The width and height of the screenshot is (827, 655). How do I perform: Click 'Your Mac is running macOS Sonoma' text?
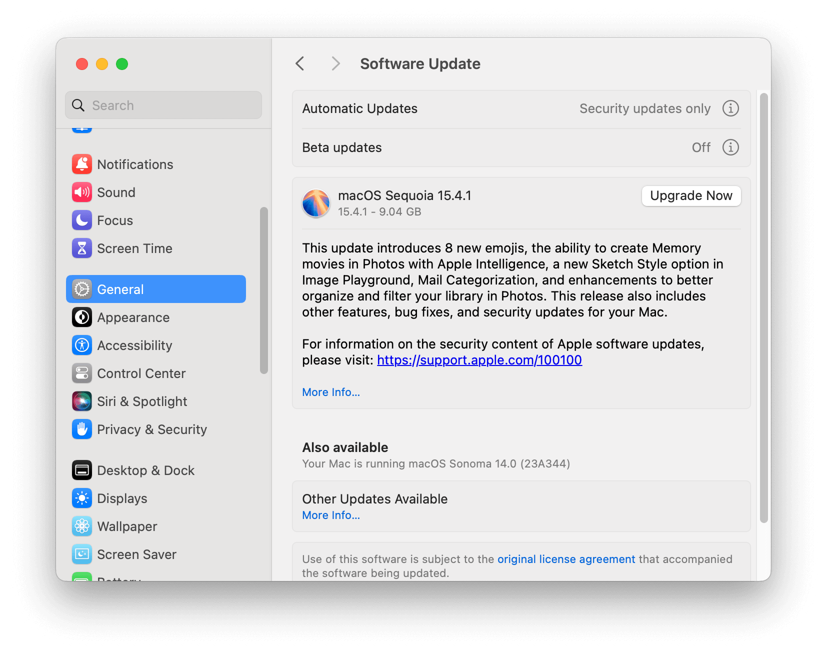pyautogui.click(x=436, y=463)
